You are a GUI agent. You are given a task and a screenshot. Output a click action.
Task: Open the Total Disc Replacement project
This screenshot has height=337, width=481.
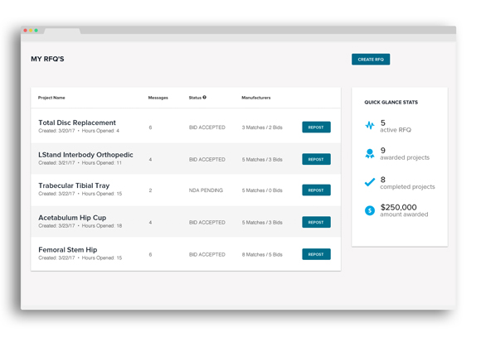(x=77, y=123)
